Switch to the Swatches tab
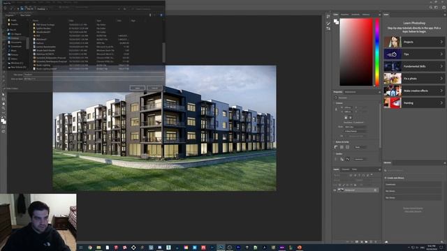The height and width of the screenshot is (251, 447). click(x=344, y=15)
